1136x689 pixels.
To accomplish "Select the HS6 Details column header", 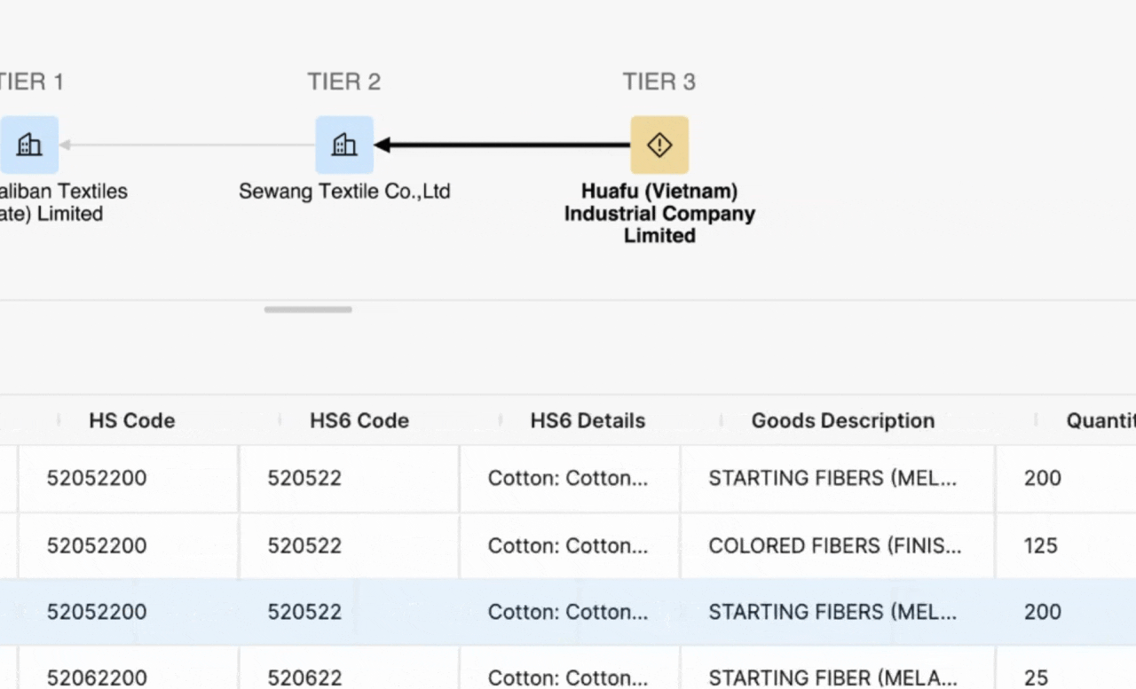I will point(588,420).
